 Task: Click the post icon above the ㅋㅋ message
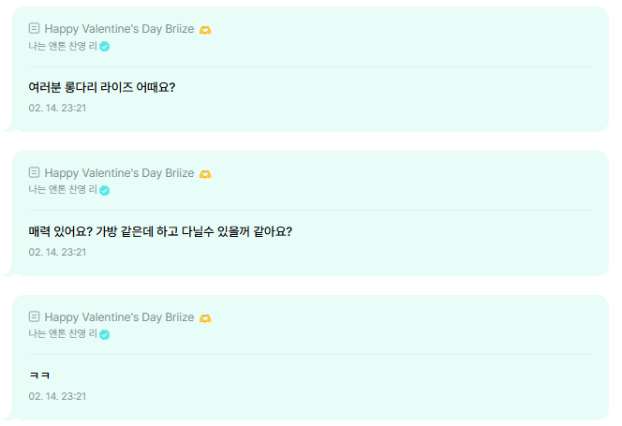tap(34, 316)
